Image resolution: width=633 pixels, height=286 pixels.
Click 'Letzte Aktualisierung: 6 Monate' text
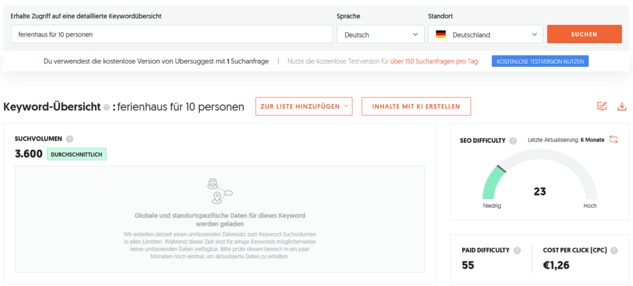click(566, 140)
